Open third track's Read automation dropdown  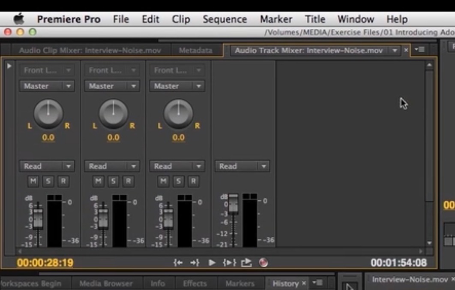[x=177, y=166]
